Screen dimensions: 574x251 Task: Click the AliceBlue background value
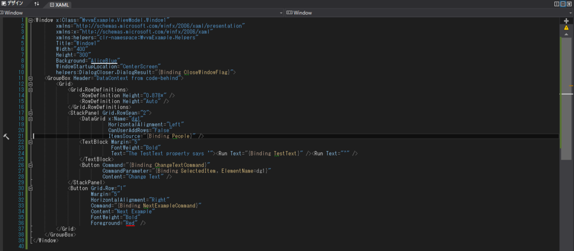click(x=104, y=61)
